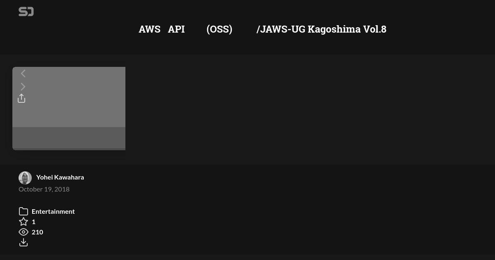Advance with the next slide chevron
This screenshot has width=495, height=260.
tap(23, 87)
